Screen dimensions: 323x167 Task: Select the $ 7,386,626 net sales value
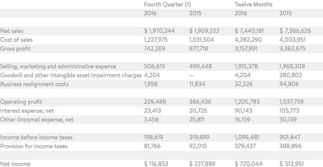[295, 31]
